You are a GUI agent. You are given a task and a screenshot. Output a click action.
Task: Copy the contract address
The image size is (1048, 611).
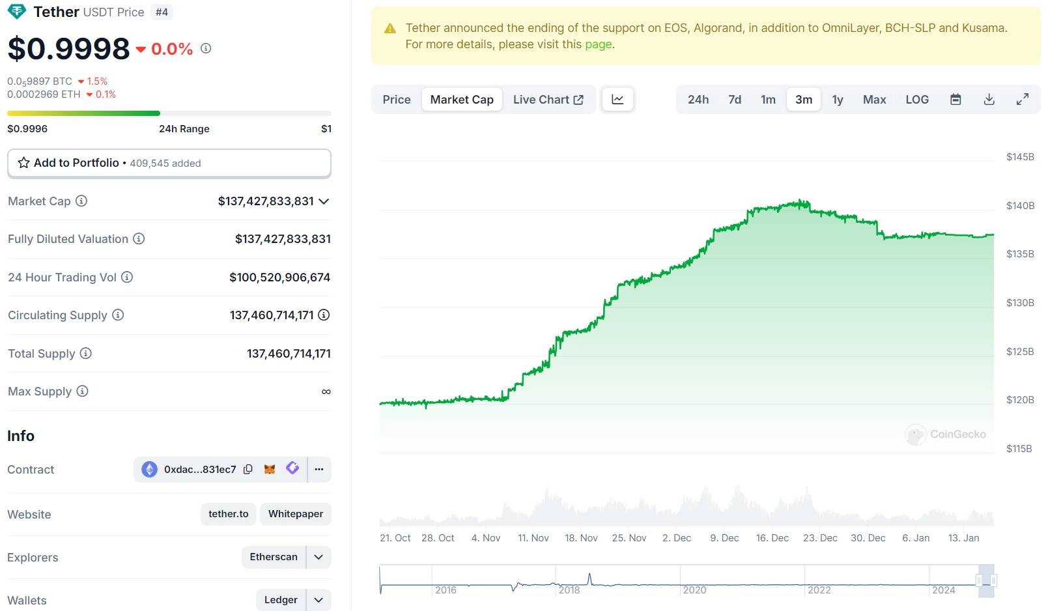(248, 470)
